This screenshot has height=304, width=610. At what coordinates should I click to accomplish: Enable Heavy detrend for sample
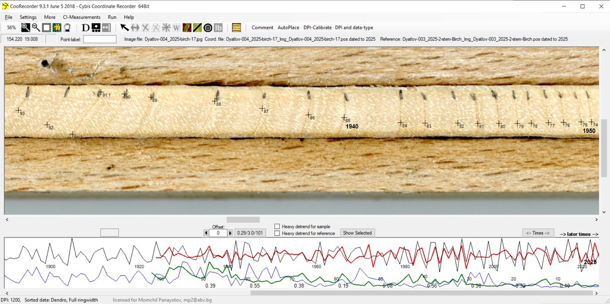coord(277,226)
